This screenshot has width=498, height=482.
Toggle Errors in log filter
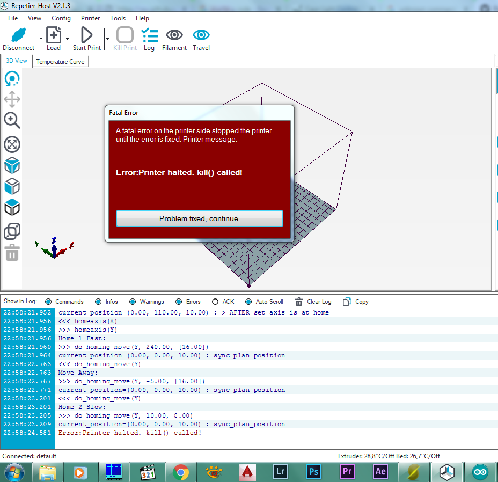[179, 302]
